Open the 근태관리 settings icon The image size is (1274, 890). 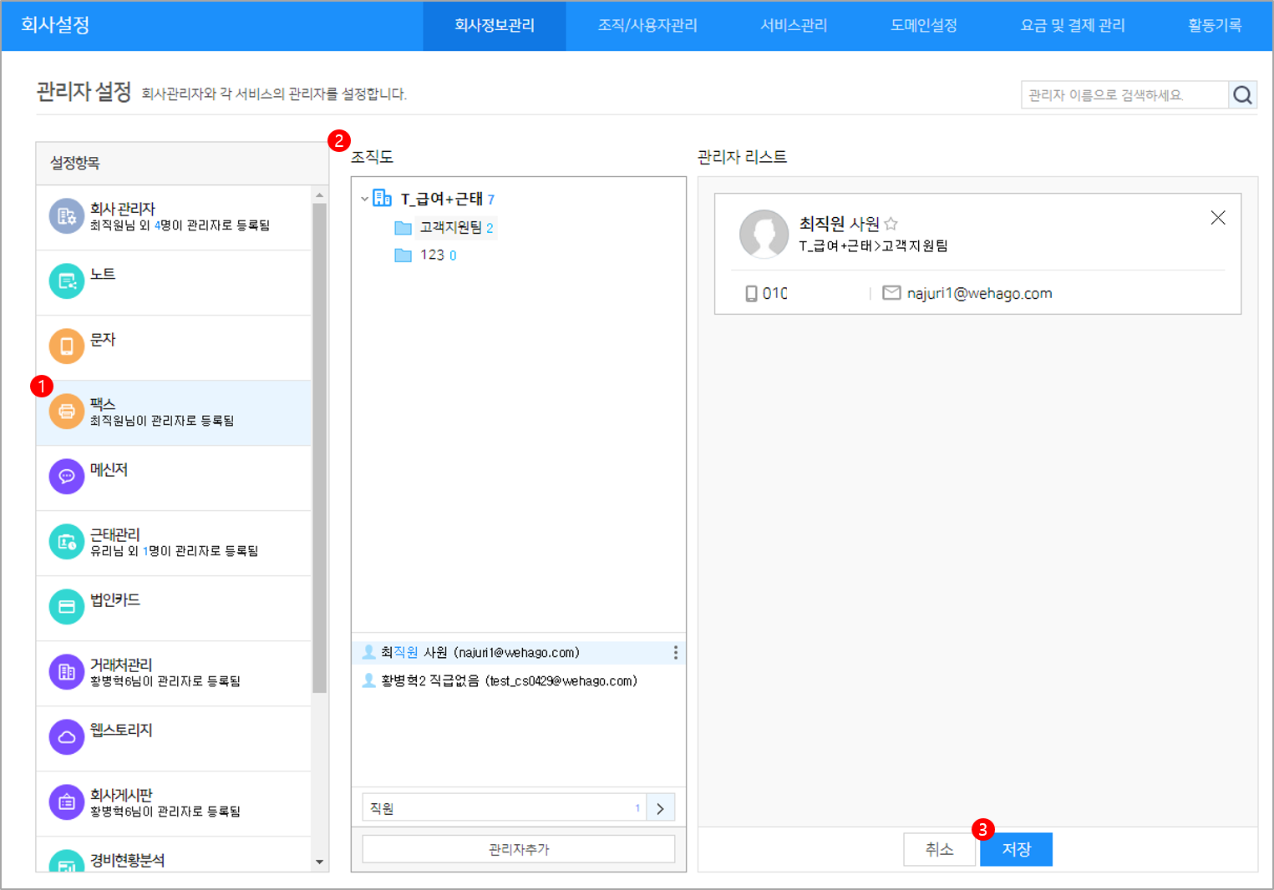(x=67, y=542)
